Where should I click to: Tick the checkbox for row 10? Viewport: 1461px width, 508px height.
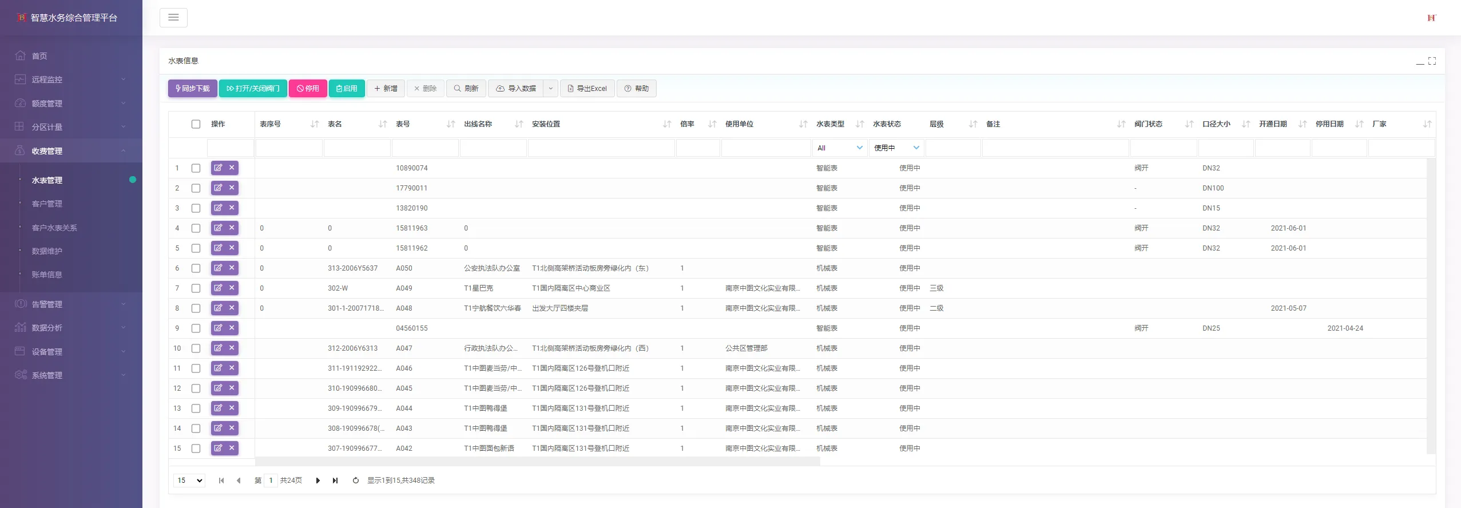click(196, 348)
